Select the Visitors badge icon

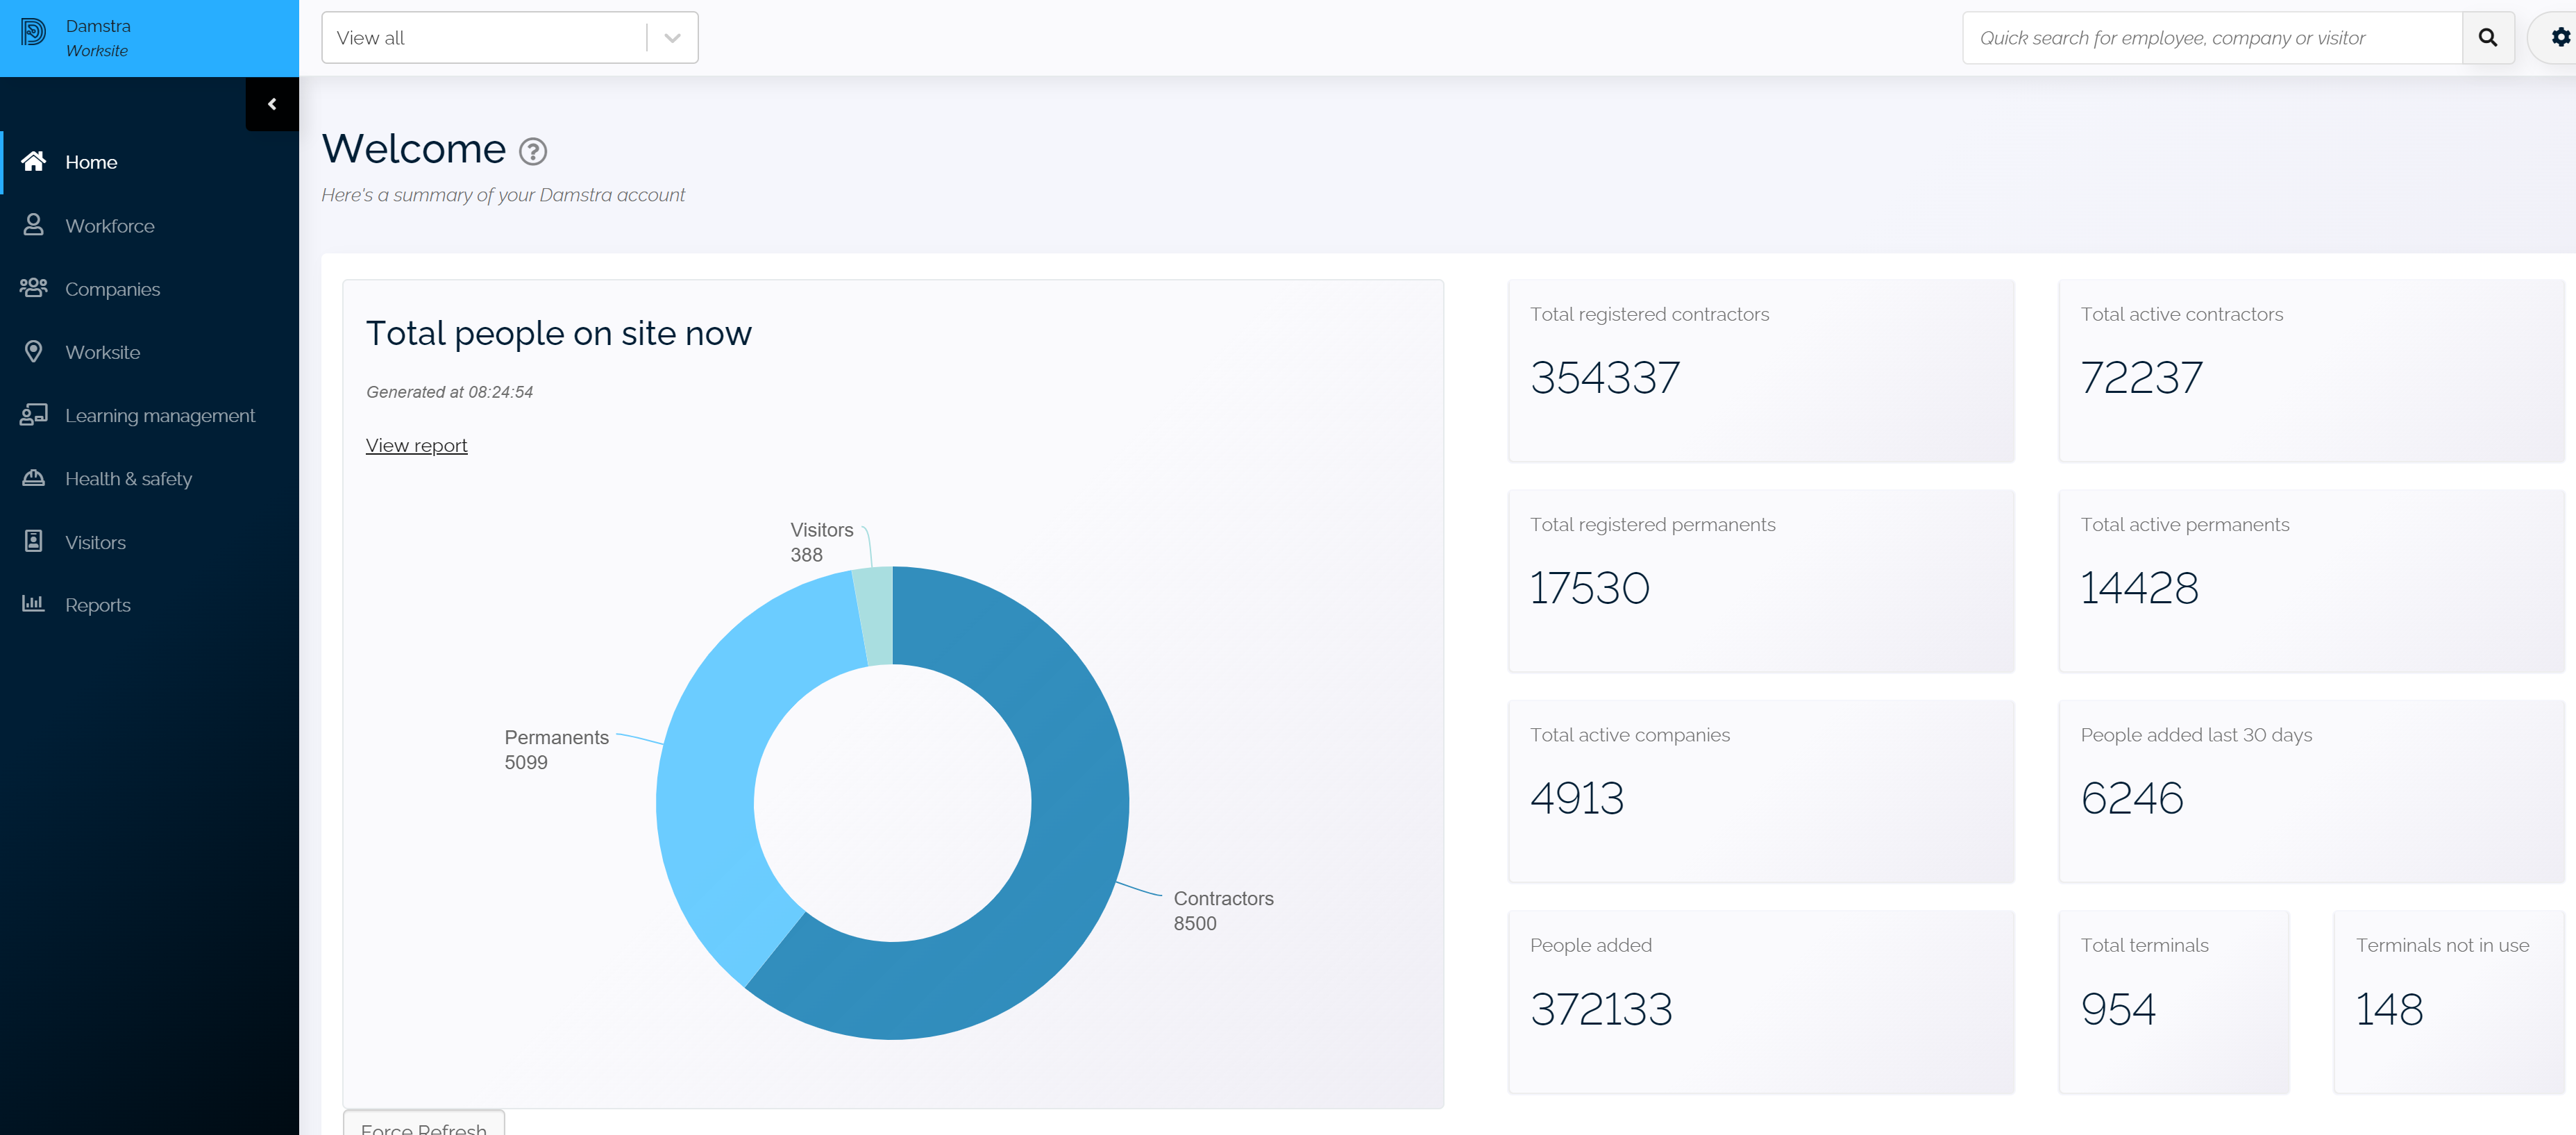(x=33, y=541)
